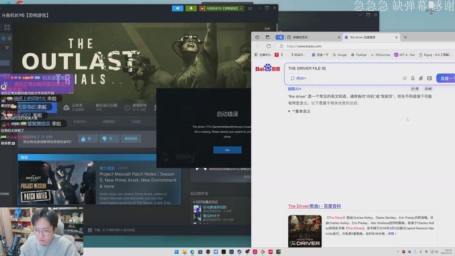455x256 pixels.
Task: Stop the AI answer generation
Action: pos(415,89)
